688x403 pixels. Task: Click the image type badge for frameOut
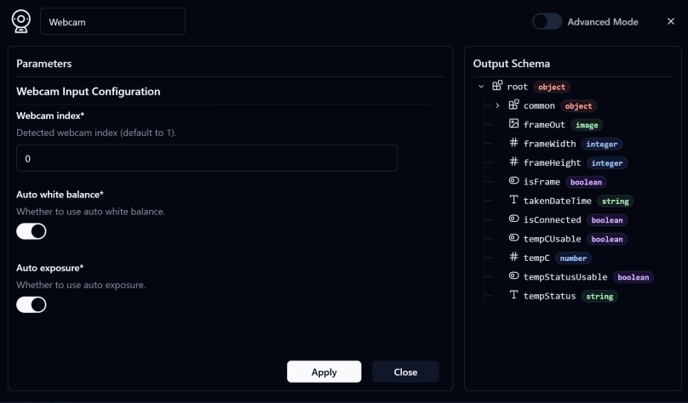587,125
